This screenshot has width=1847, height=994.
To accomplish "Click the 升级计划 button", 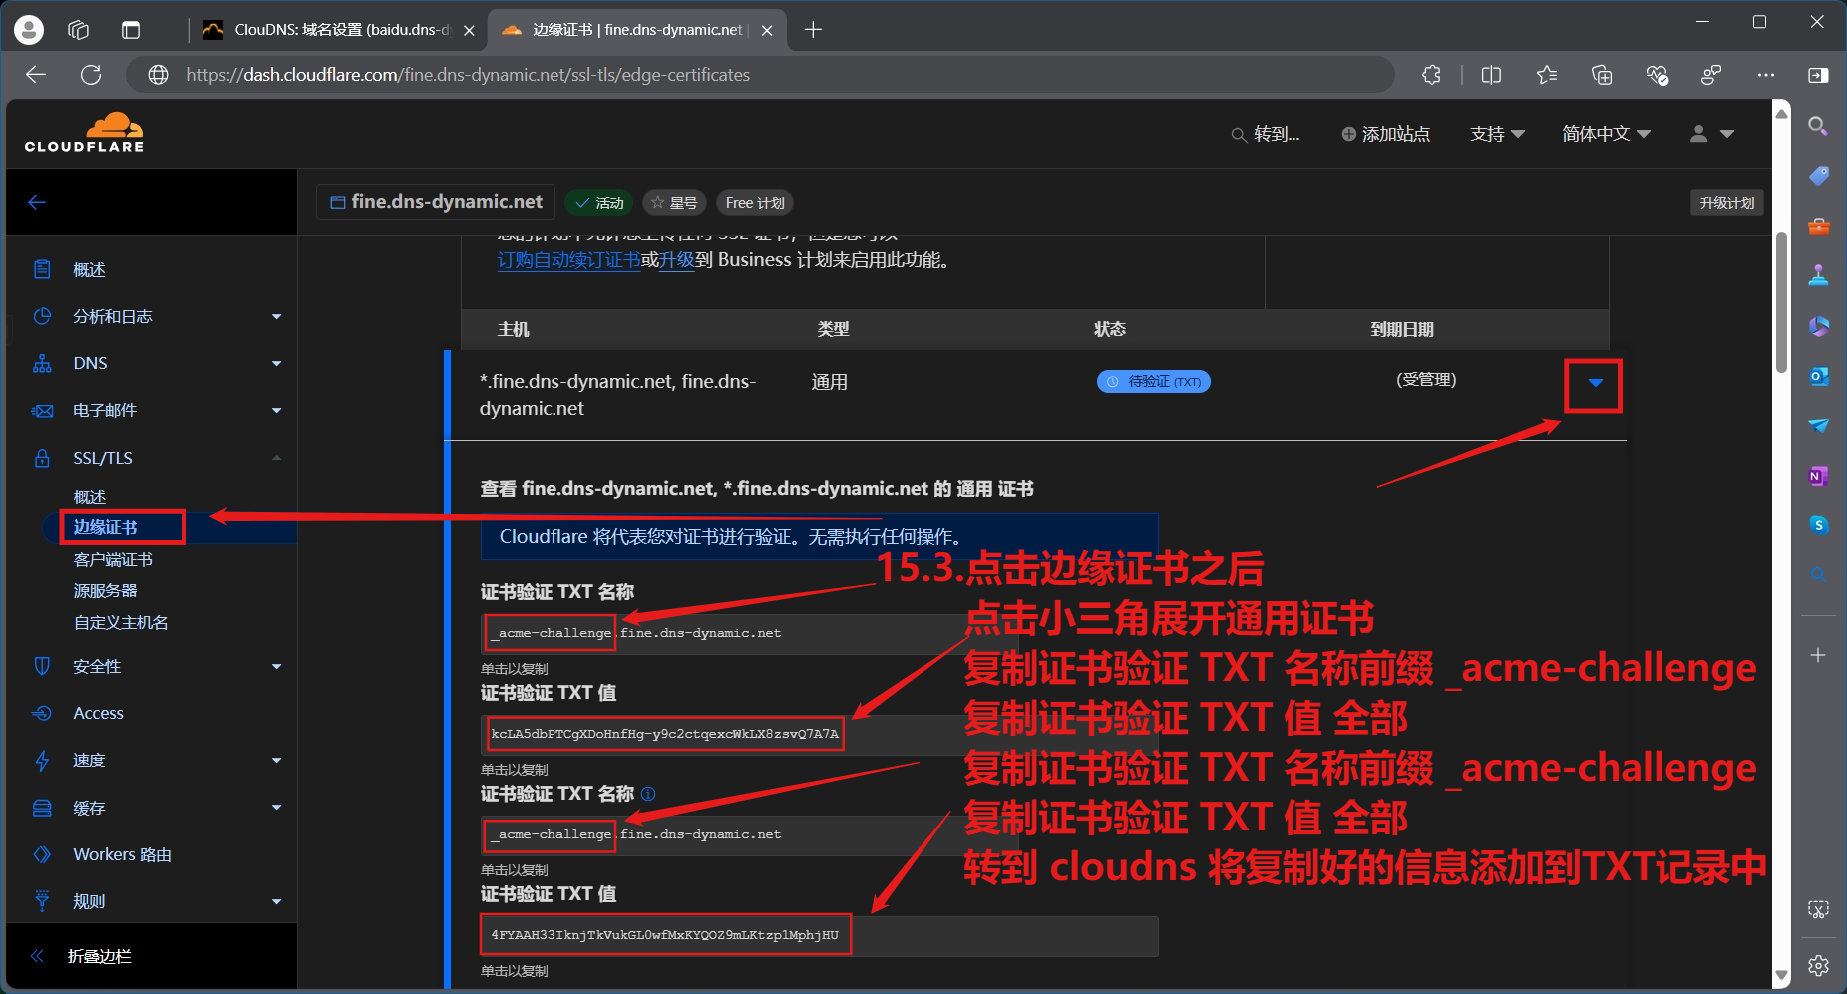I will coord(1727,203).
